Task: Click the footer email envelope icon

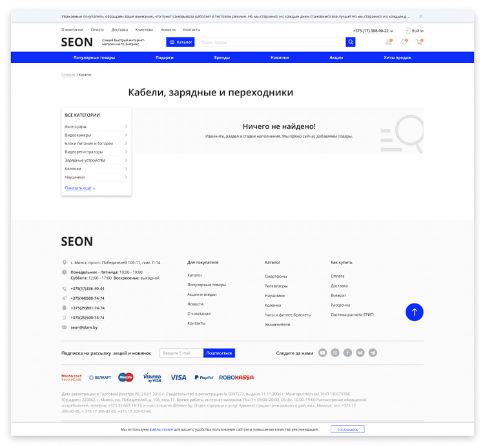Action: pyautogui.click(x=65, y=327)
